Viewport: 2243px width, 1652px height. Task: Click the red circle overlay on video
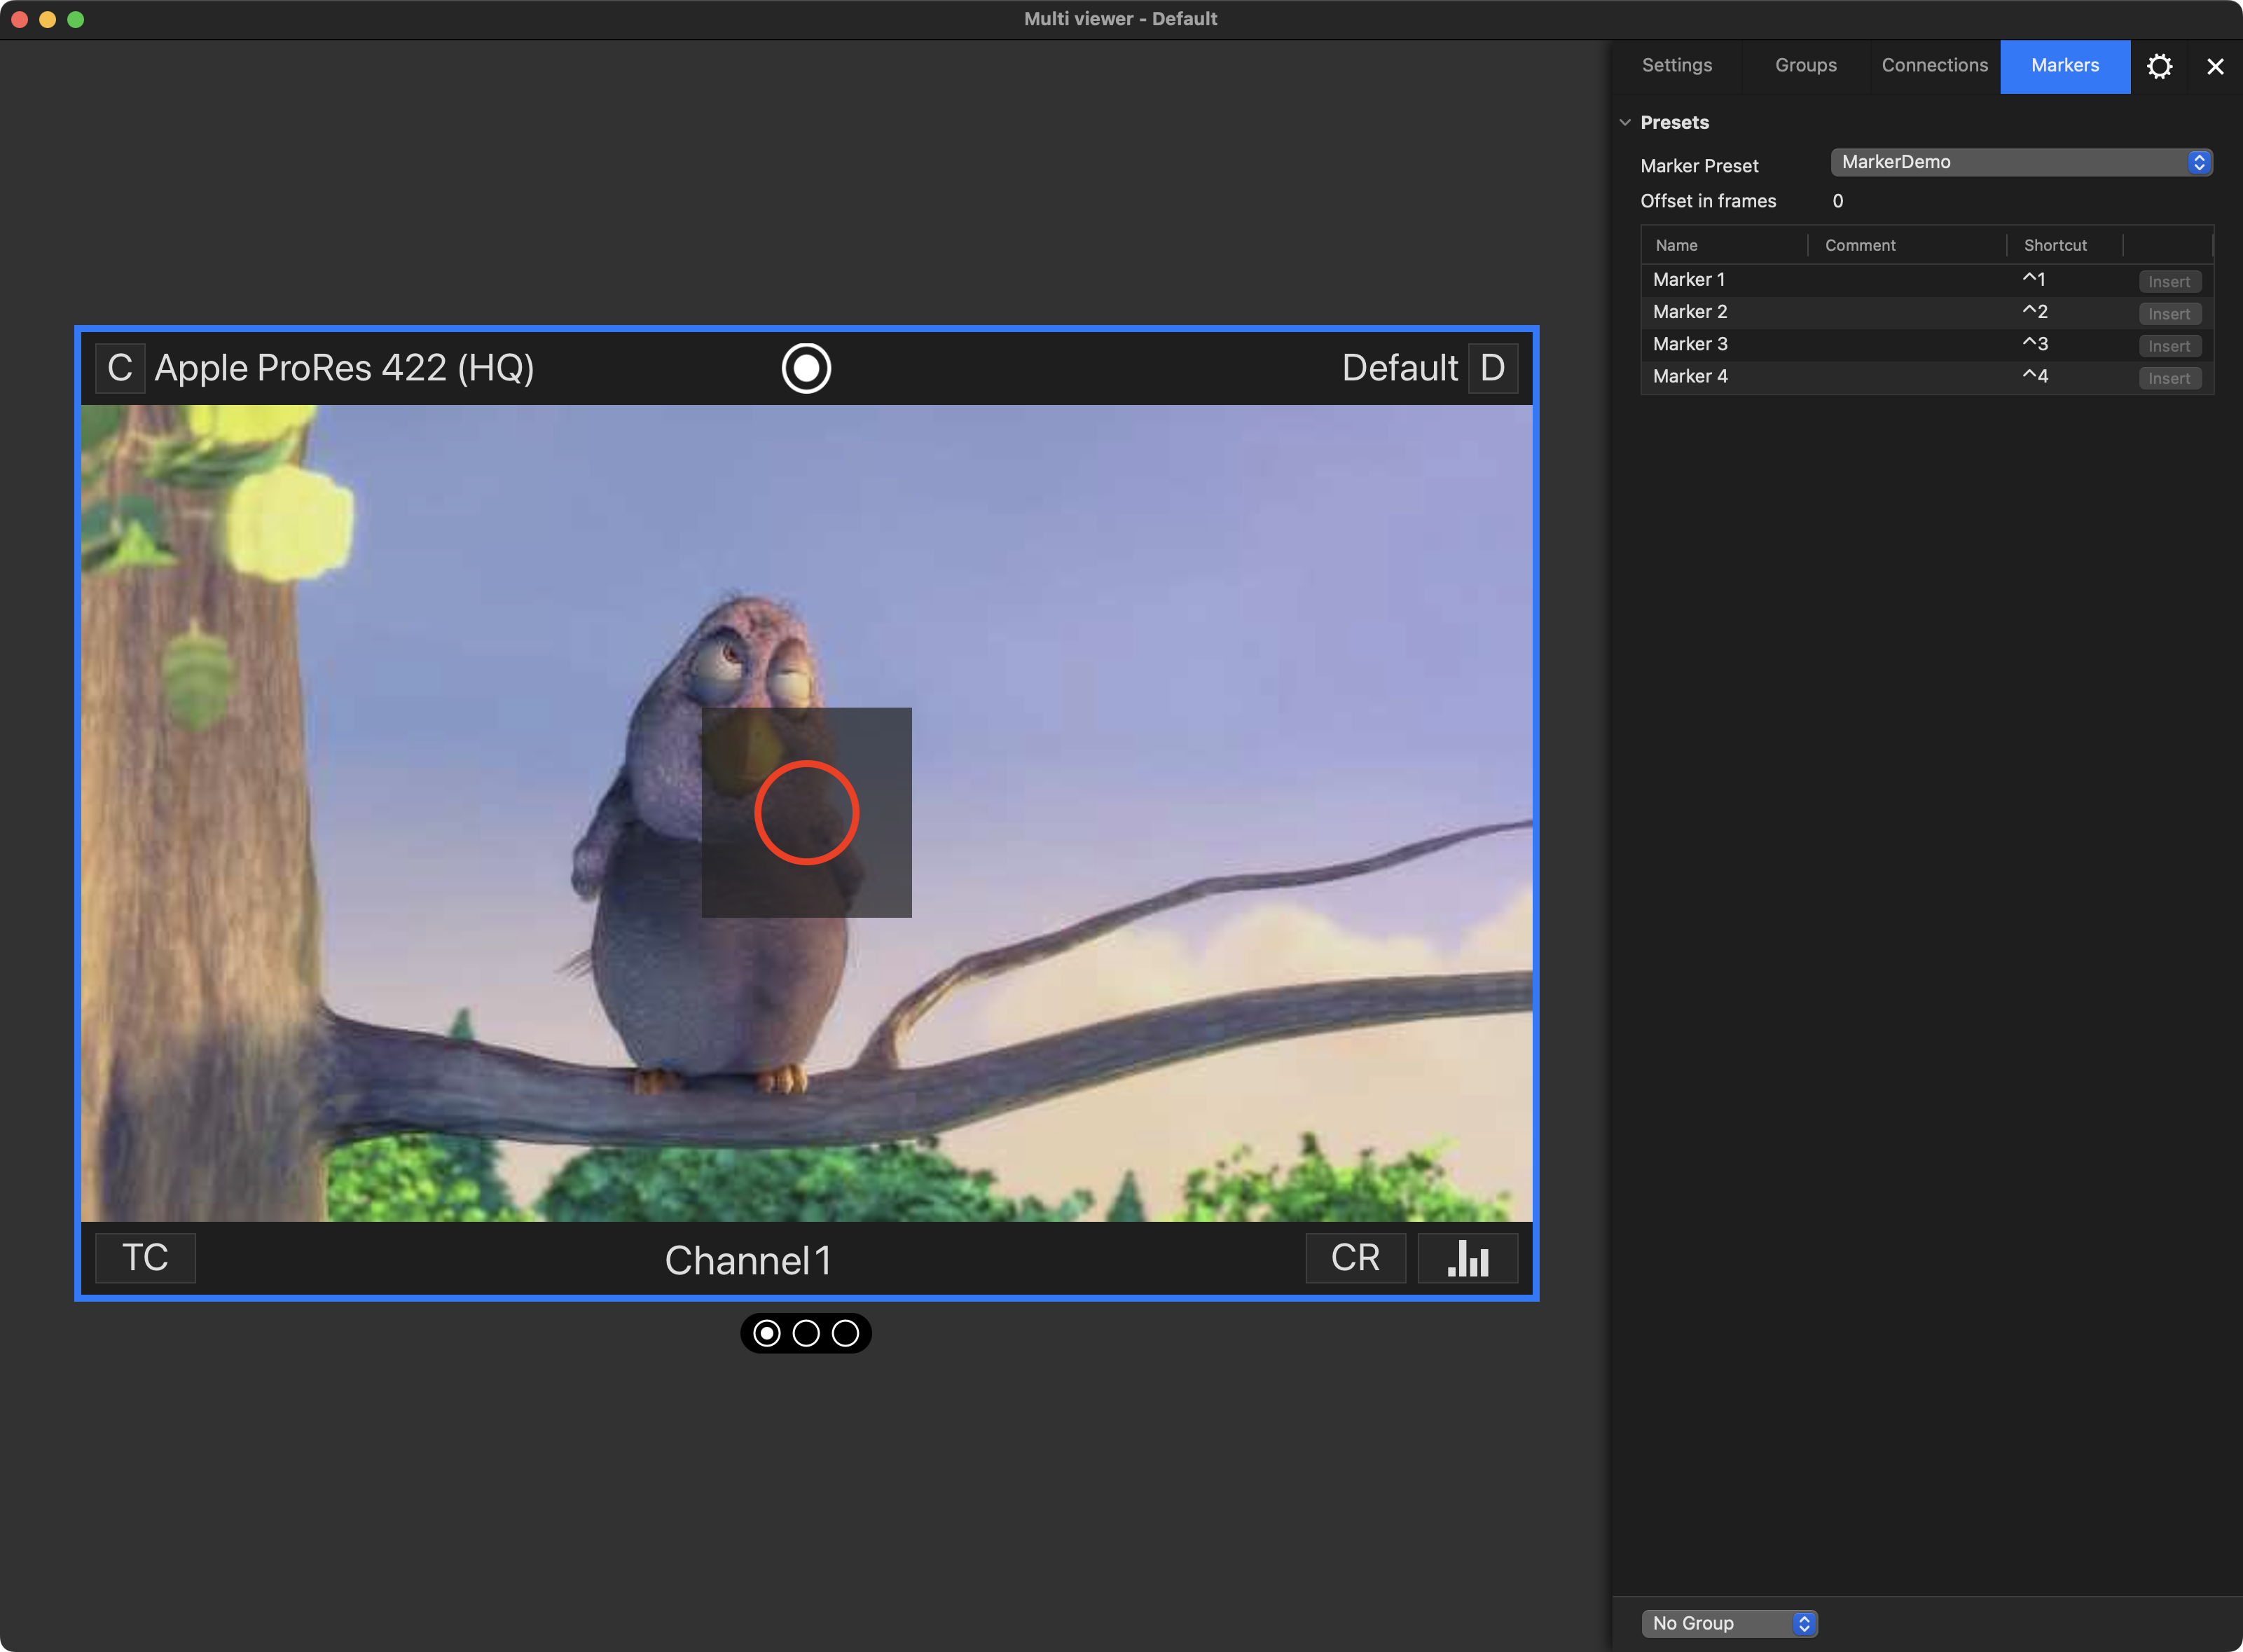[806, 813]
